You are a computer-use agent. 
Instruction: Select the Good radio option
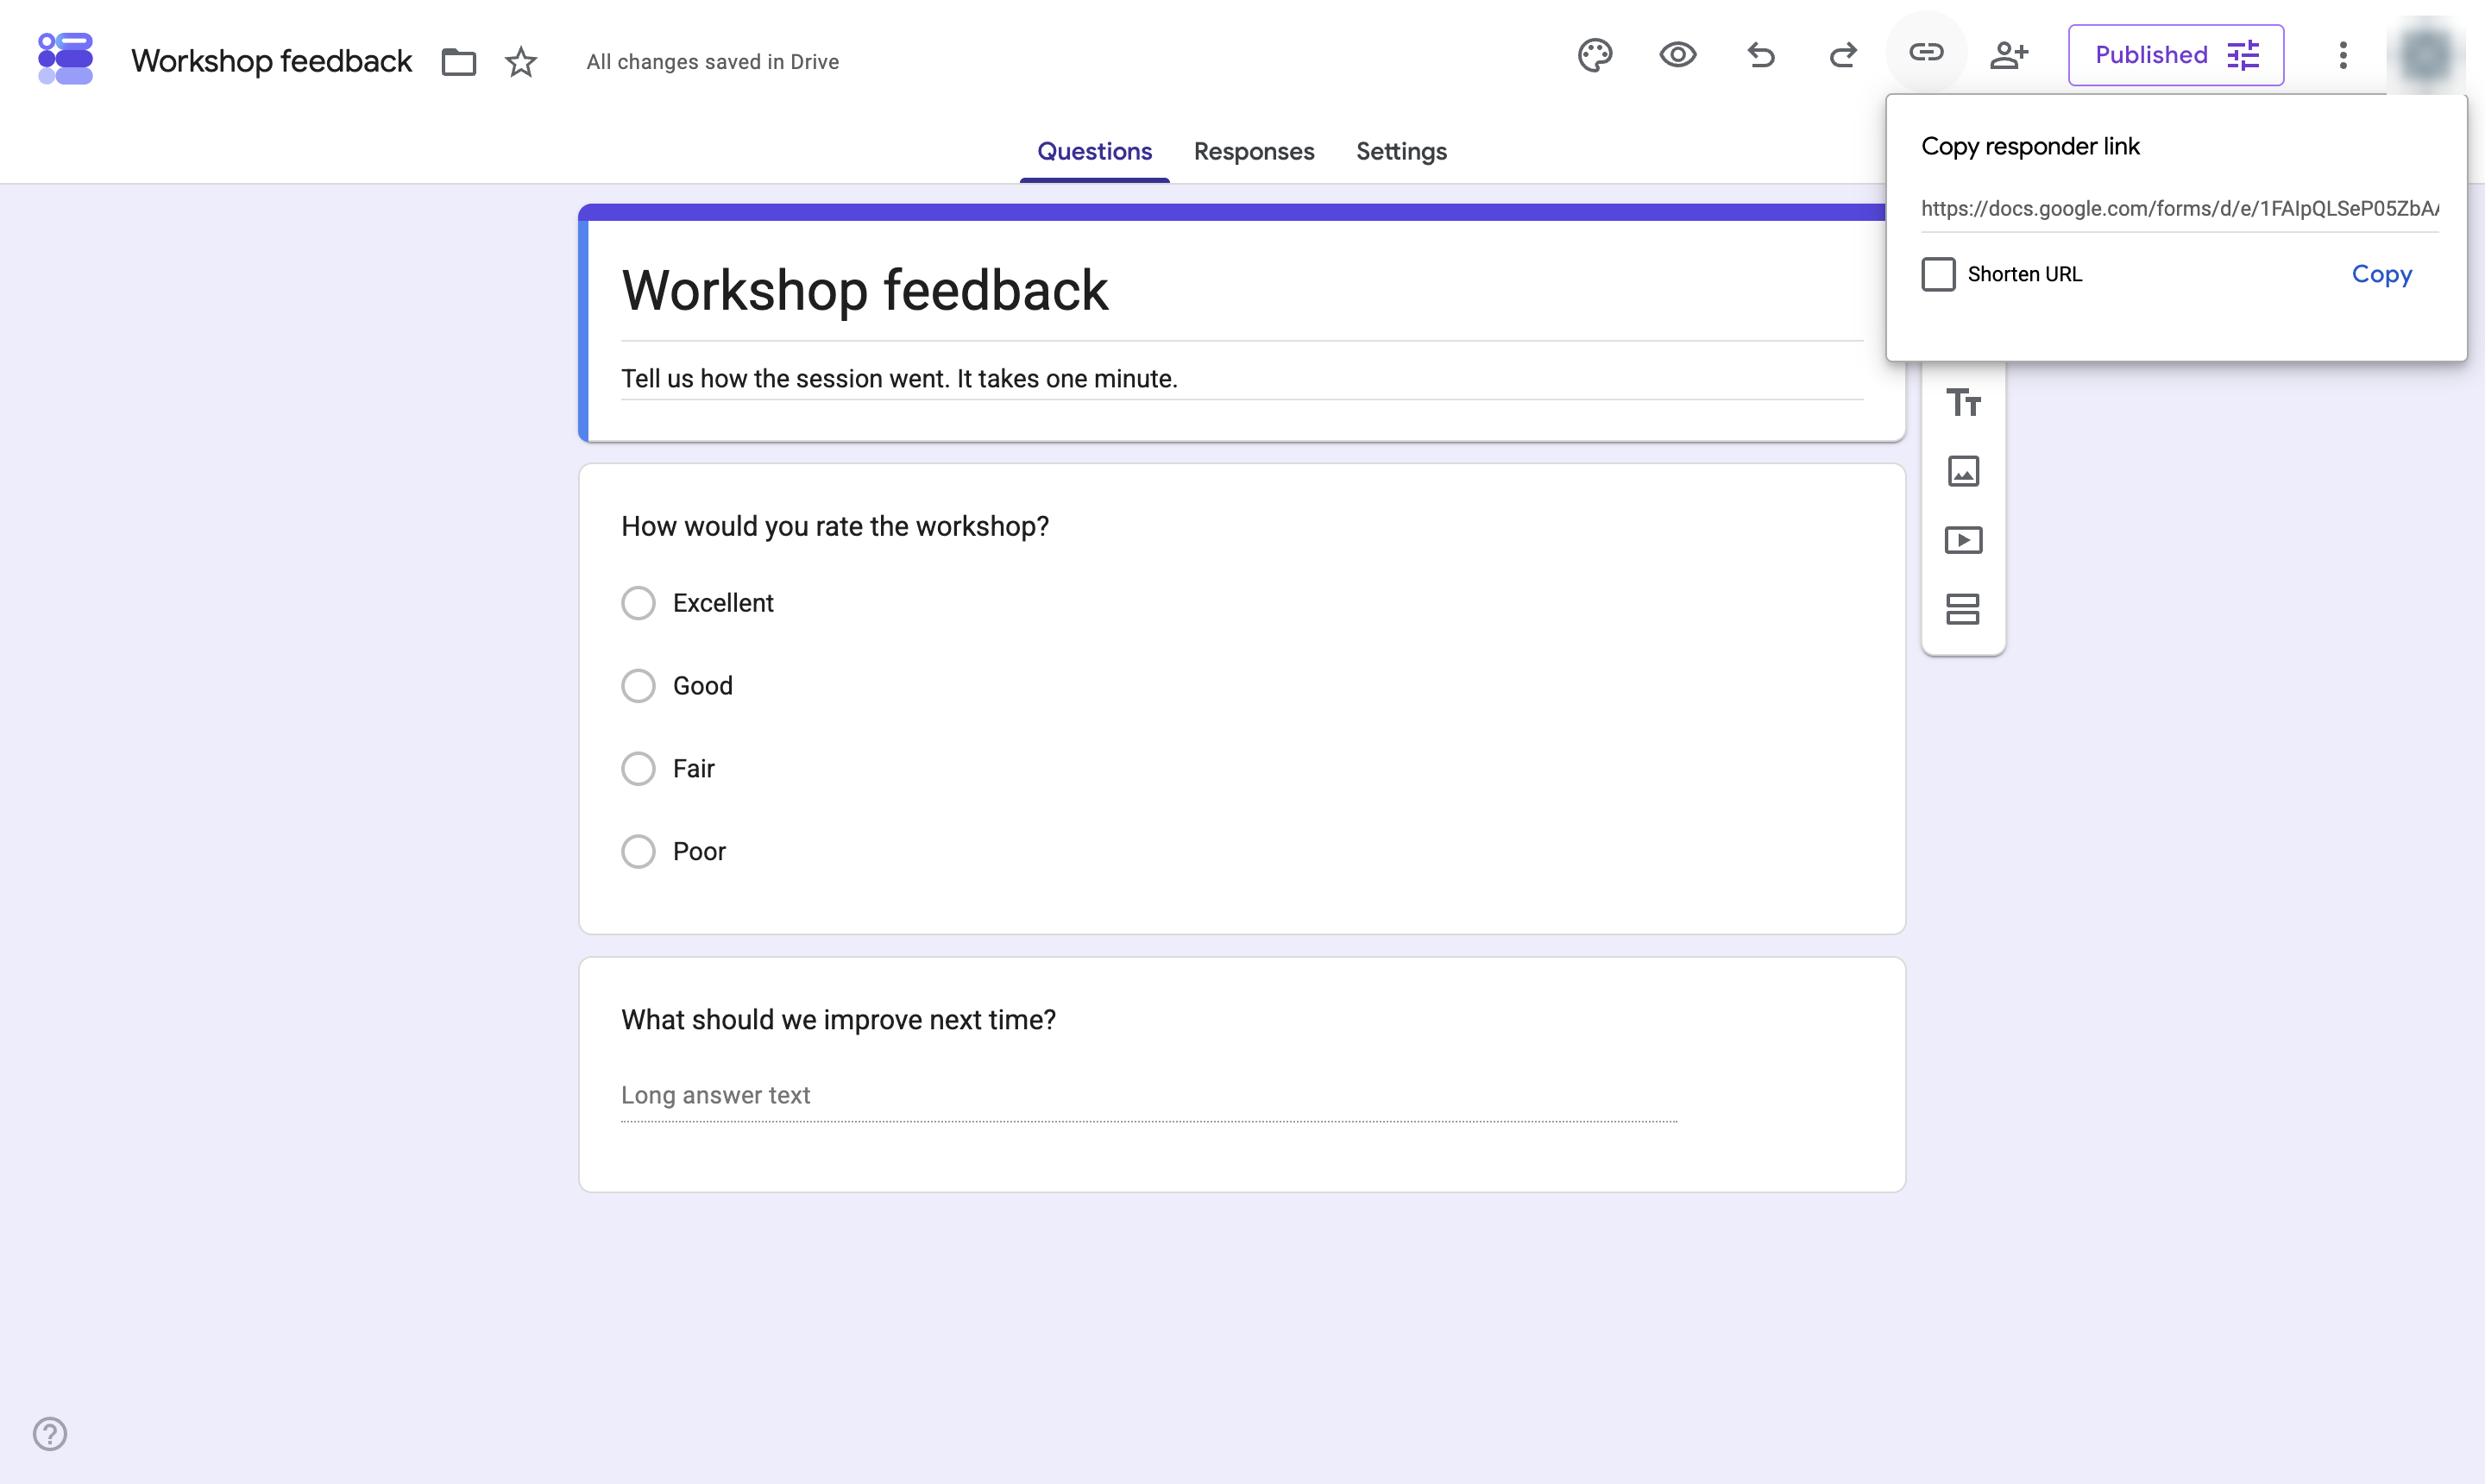click(638, 686)
